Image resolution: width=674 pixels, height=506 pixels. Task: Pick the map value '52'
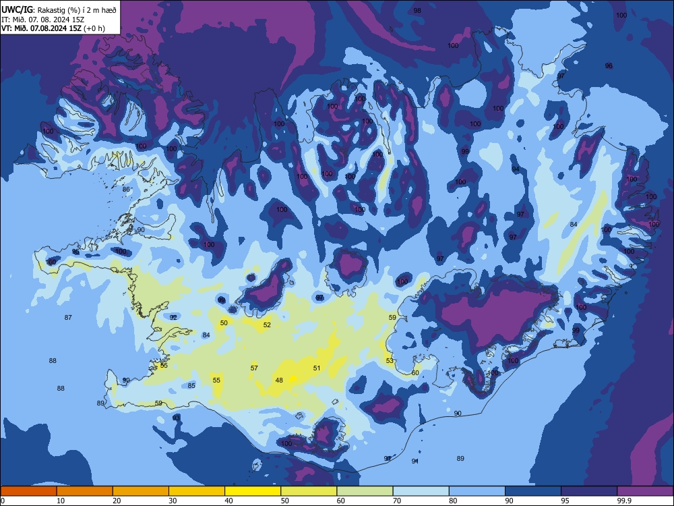267,325
